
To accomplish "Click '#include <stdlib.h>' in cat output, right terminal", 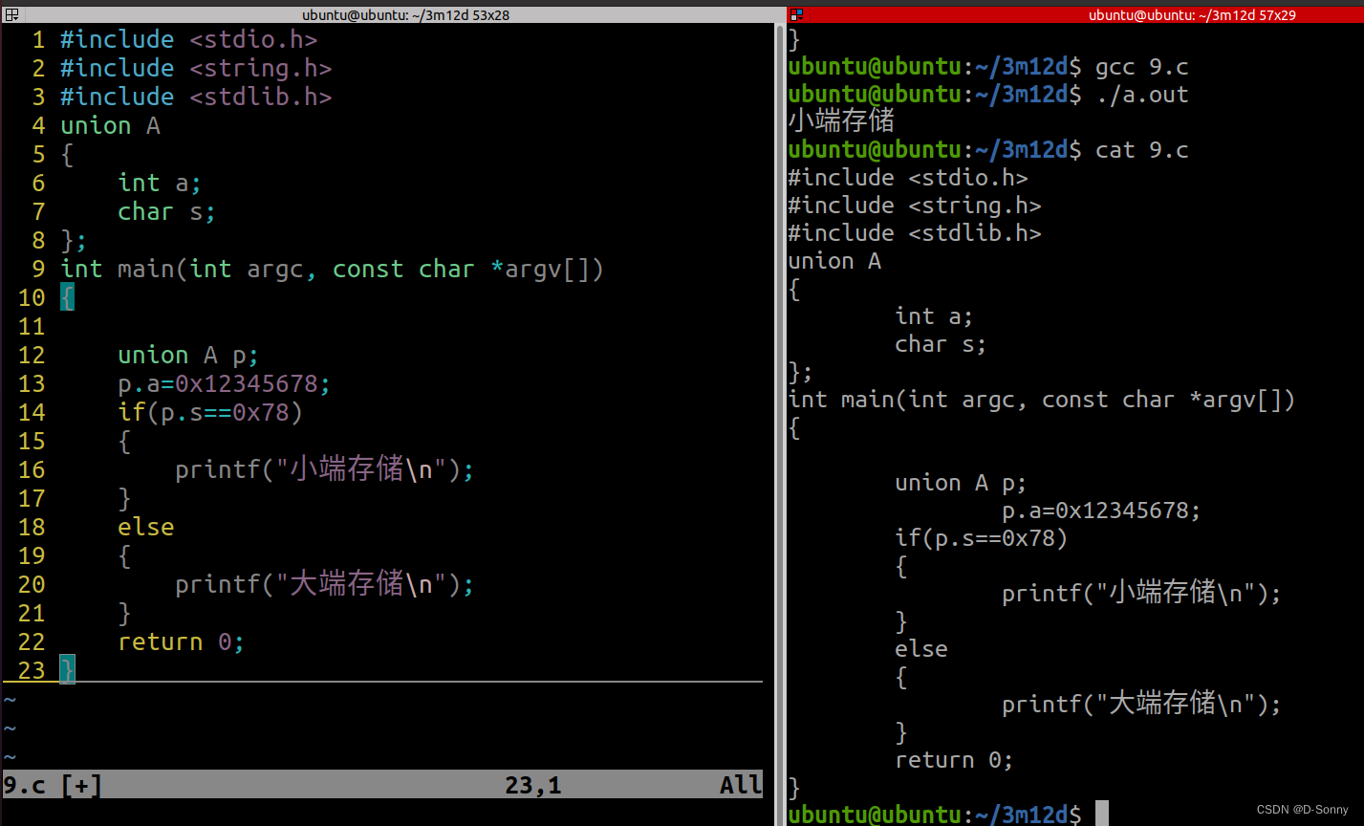I will tap(915, 233).
